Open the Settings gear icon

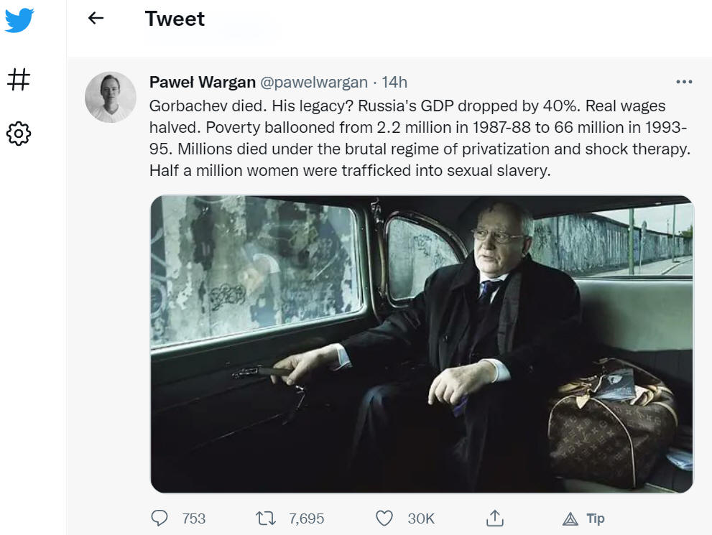tap(19, 134)
